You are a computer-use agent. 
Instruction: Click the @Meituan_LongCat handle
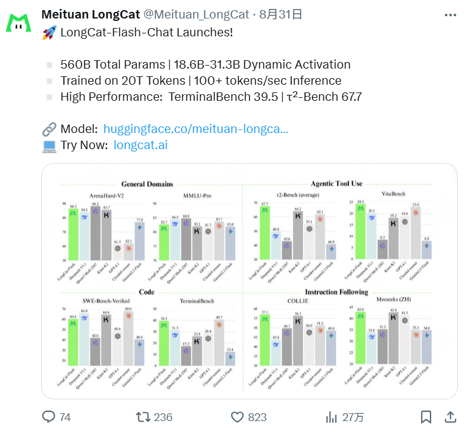coord(196,14)
